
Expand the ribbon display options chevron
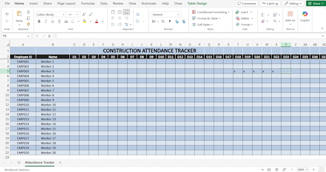(322, 28)
